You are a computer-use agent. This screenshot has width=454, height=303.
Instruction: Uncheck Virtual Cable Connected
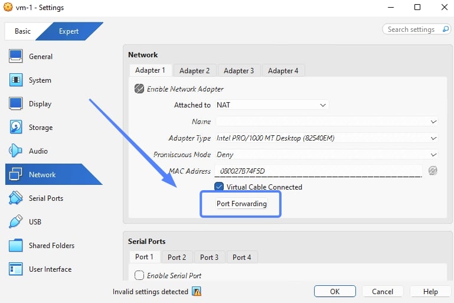coord(219,187)
